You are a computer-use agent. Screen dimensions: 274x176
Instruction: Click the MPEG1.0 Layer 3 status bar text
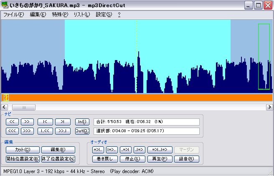click(79, 171)
